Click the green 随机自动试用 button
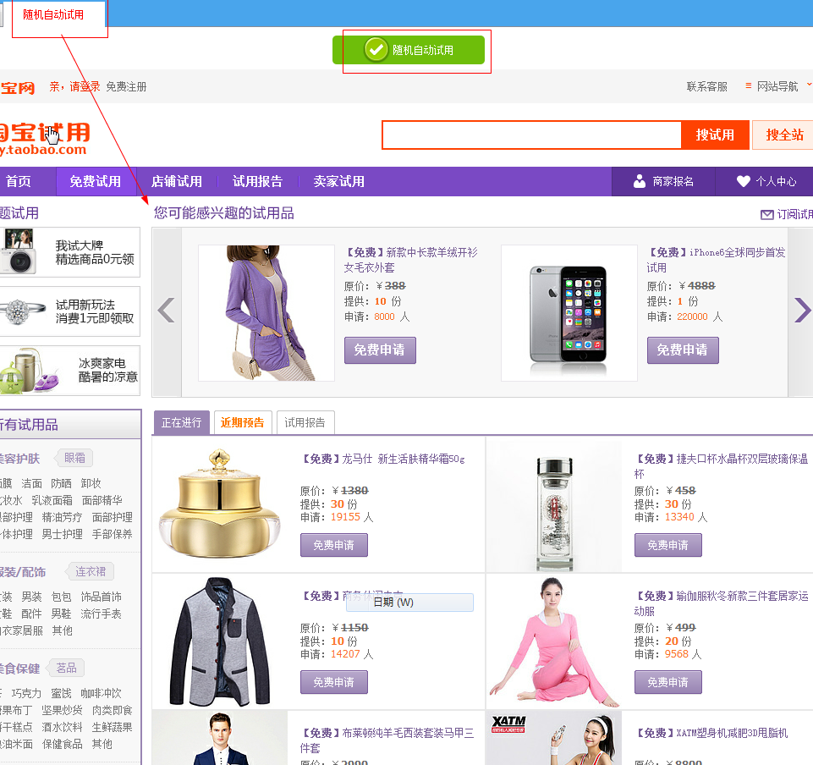Screen dimensions: 813x765 (409, 50)
